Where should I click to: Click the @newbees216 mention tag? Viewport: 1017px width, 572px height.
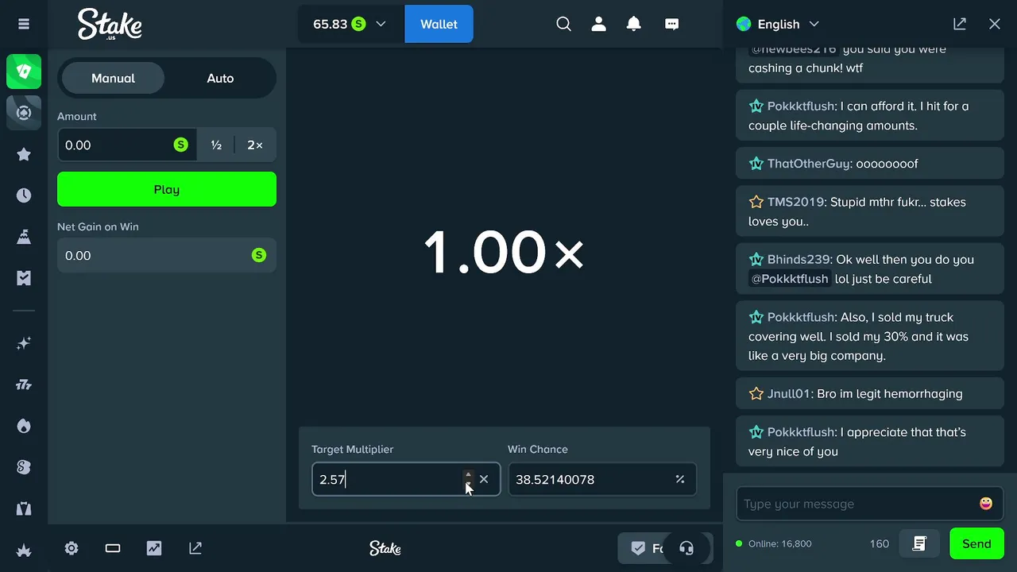[794, 50]
